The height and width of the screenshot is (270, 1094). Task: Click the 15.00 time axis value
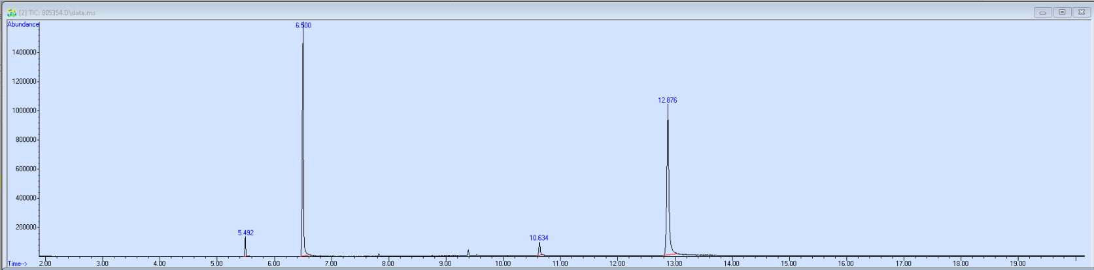point(789,263)
